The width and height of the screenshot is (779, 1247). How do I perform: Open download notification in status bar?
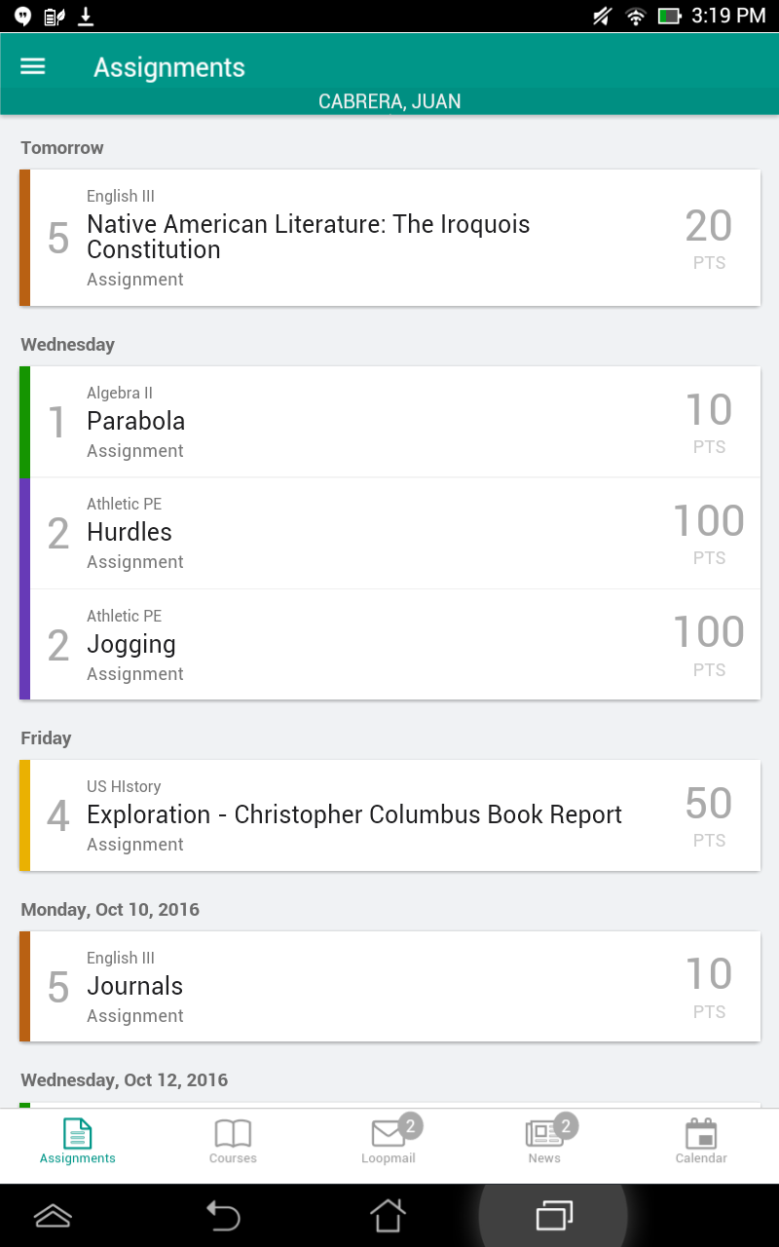coord(87,16)
